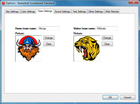Click the 'Picture:' label under Visitor team name
The width and height of the screenshot is (140, 104).
point(78,33)
